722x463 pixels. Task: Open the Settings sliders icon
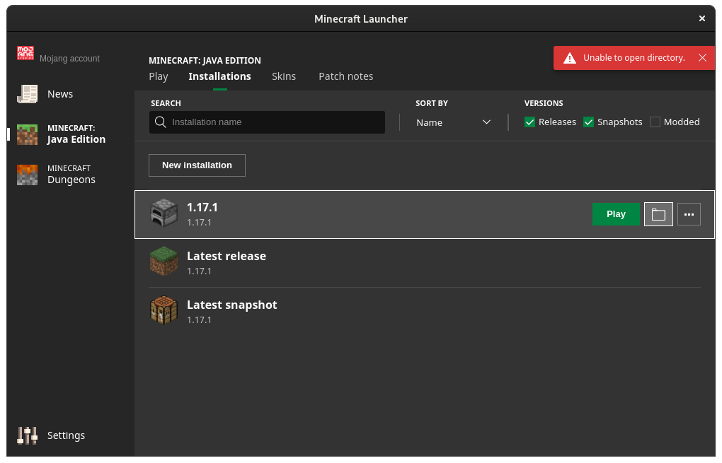(x=27, y=435)
